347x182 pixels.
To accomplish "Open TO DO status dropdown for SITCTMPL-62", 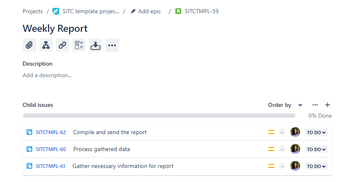I will pyautogui.click(x=316, y=132).
